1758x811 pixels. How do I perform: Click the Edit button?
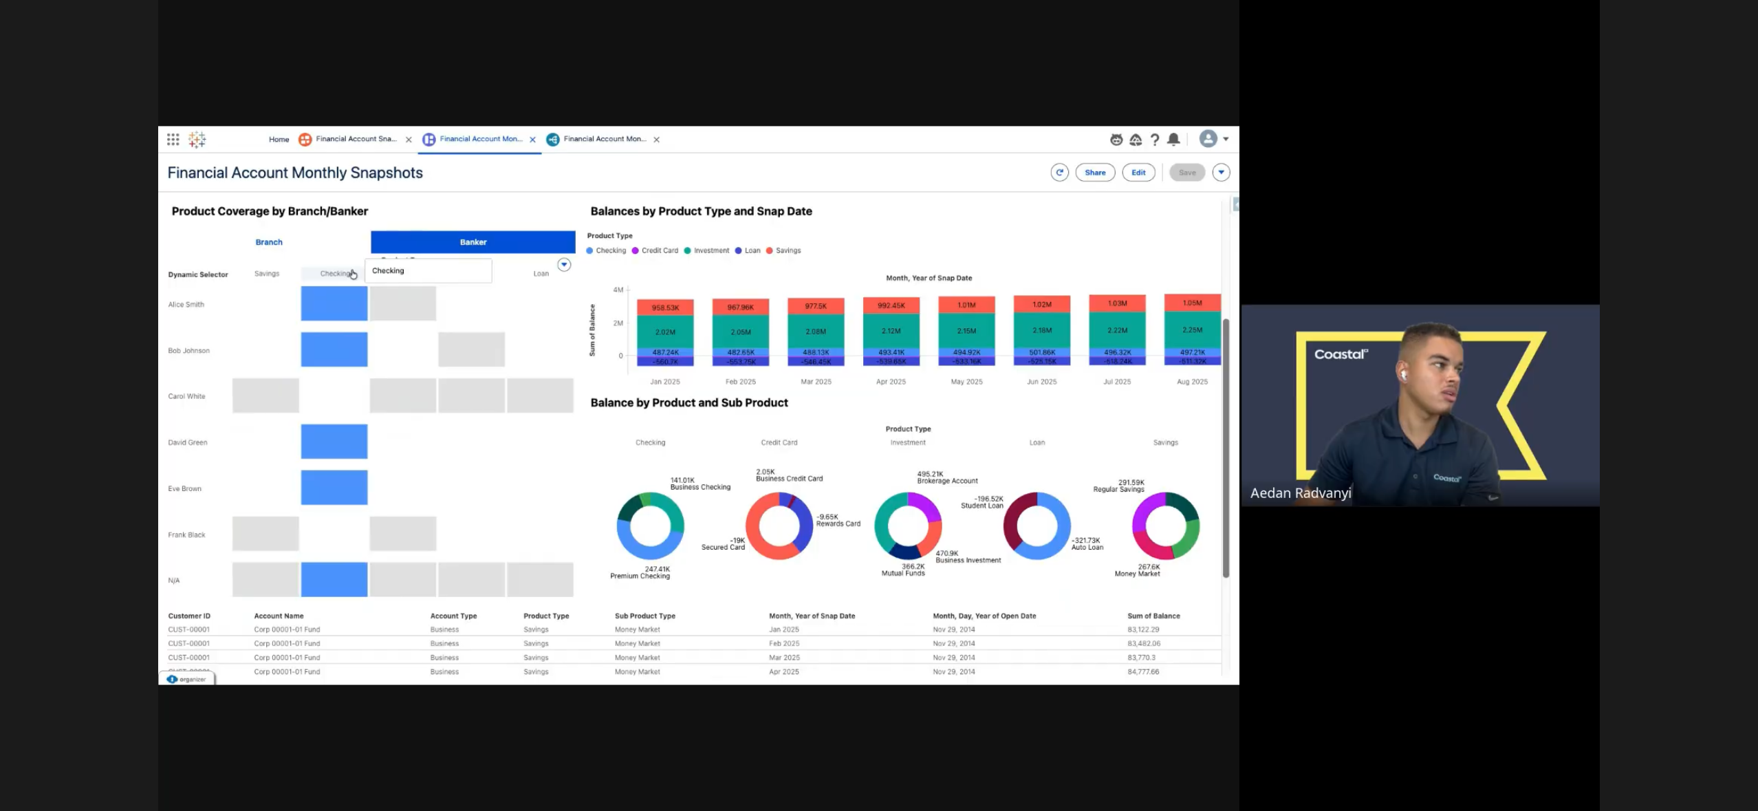click(x=1138, y=173)
